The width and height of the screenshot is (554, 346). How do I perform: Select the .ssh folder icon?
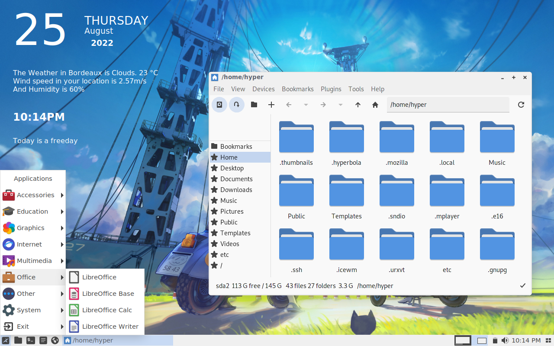pos(296,244)
